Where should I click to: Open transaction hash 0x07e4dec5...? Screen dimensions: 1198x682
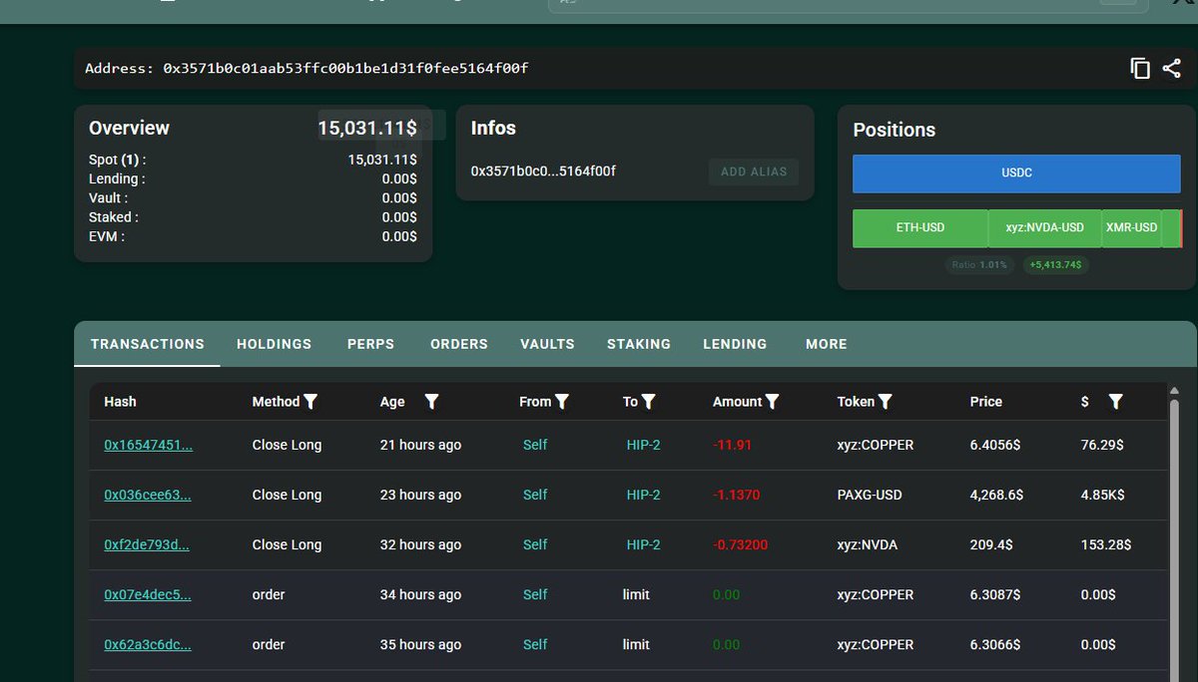point(148,594)
